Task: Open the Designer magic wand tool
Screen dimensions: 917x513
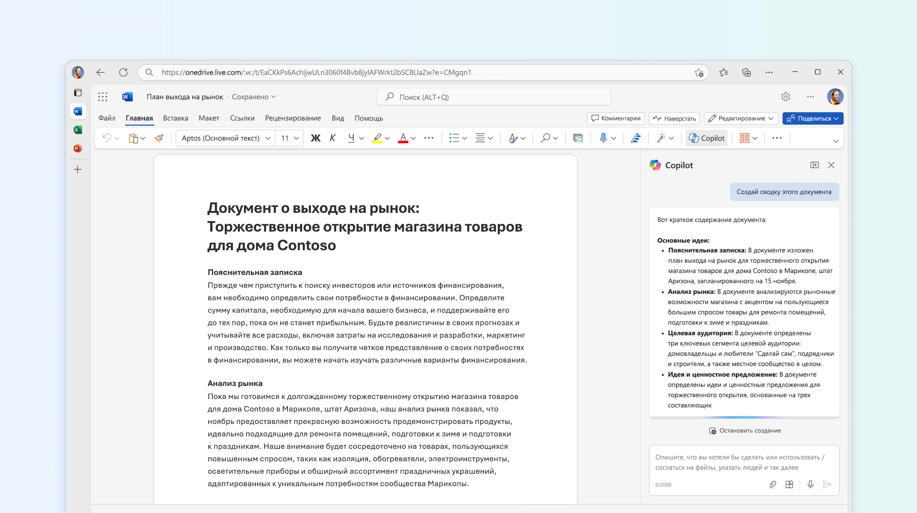Action: [661, 138]
